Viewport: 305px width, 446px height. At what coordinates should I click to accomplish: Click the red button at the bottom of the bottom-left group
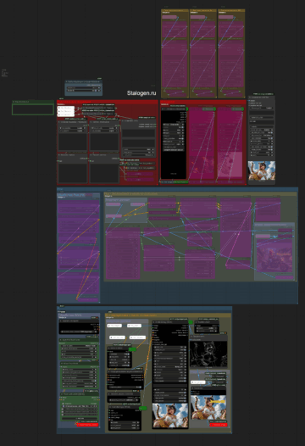point(87,425)
